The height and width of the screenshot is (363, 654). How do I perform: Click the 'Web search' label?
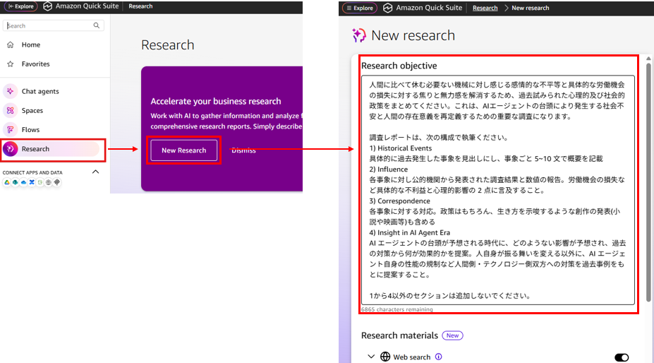pos(412,357)
